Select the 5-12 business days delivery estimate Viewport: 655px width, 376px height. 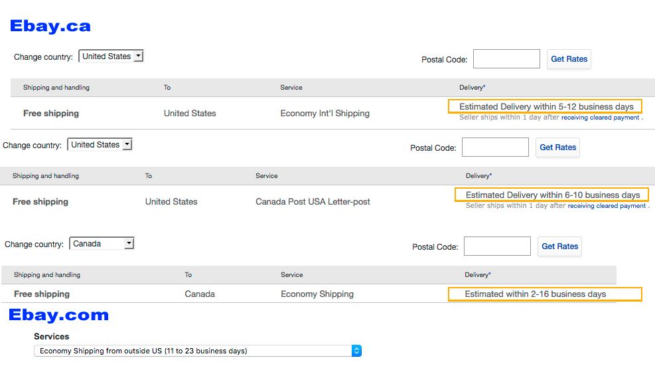pos(546,106)
